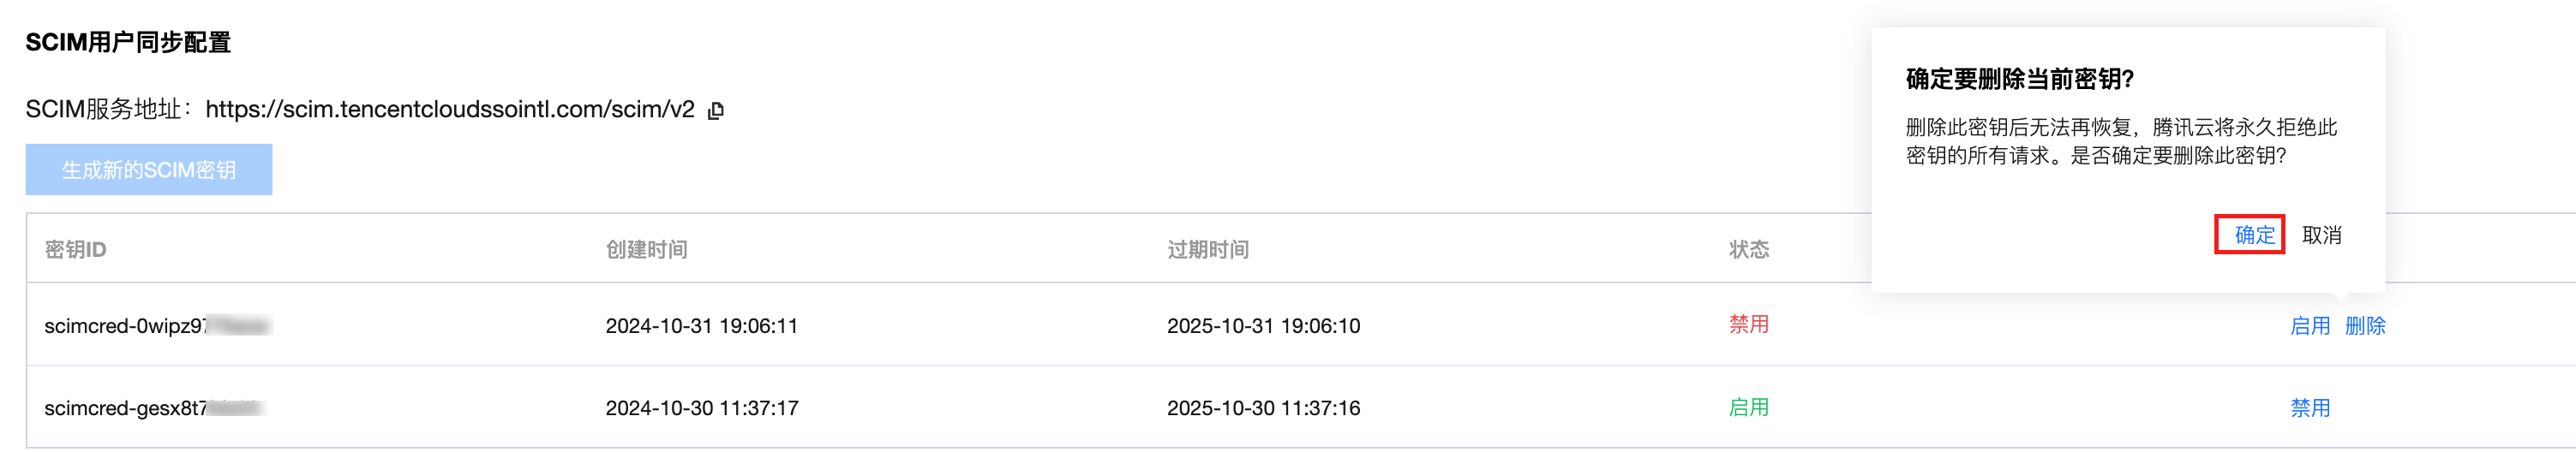Cancel deletion with 取消
This screenshot has width=2576, height=452.
coord(2321,235)
